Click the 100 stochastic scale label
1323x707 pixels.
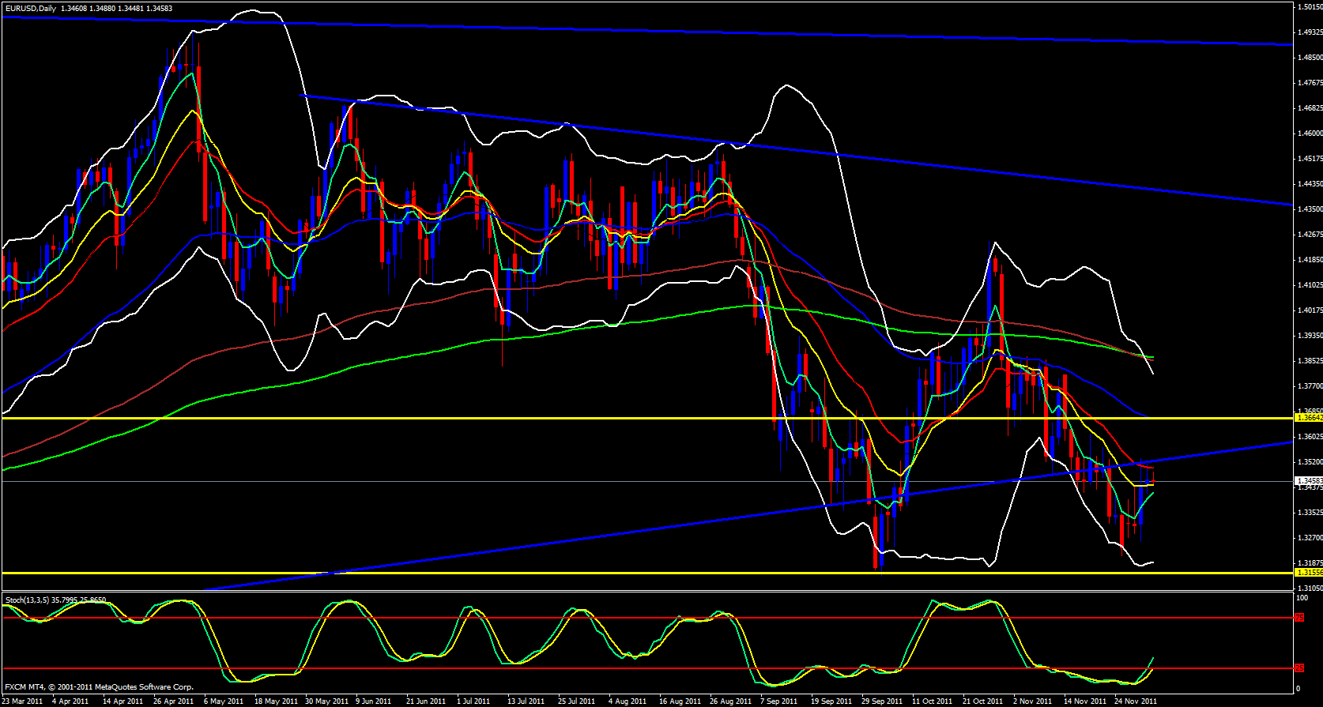[1302, 598]
